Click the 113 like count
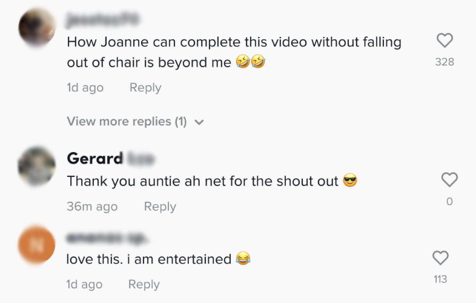 (x=440, y=279)
